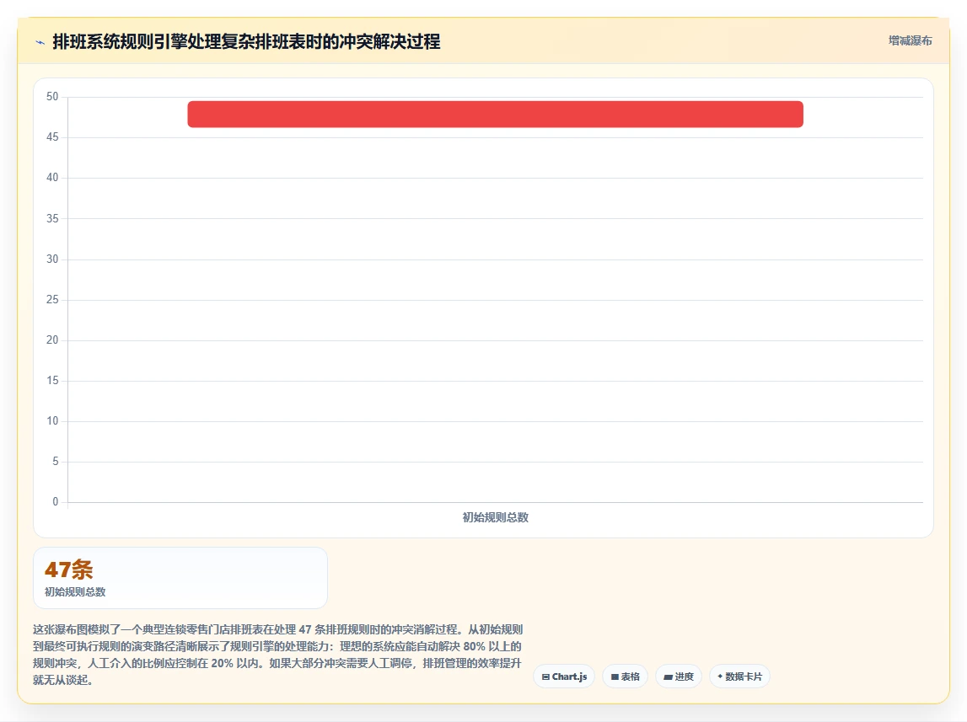The image size is (967, 722).
Task: Click the Chart.js tag chip
Action: click(x=564, y=677)
